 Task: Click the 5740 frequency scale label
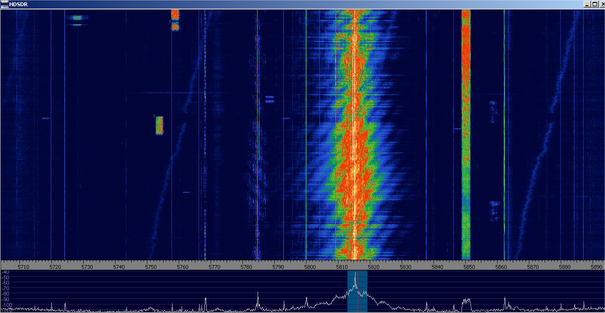coord(119,267)
